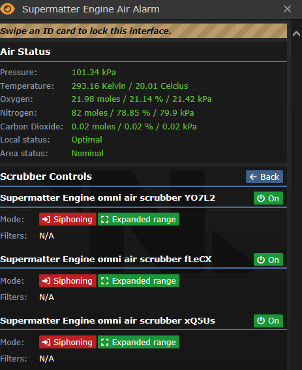Click the scroll up chevron arrow
Image resolution: width=302 pixels, height=370 pixels.
296,34
